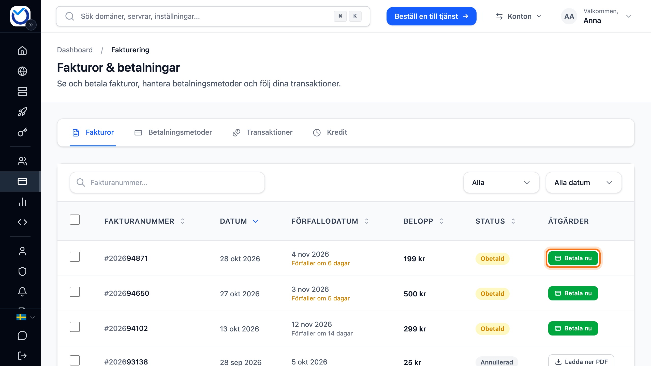Click Betala nu for the 500 kr invoice
Image resolution: width=651 pixels, height=366 pixels.
coord(573,293)
